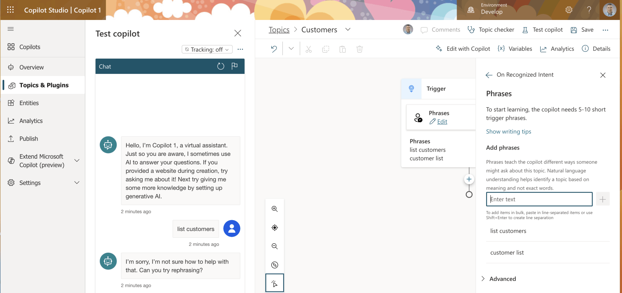The image size is (622, 293).
Task: Zoom out on the authoring canvas
Action: (x=275, y=246)
